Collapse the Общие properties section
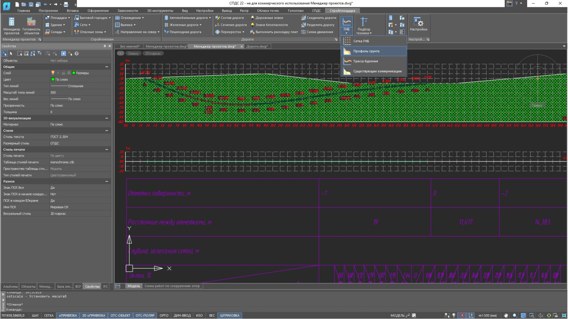The width and height of the screenshot is (568, 319). [x=107, y=67]
